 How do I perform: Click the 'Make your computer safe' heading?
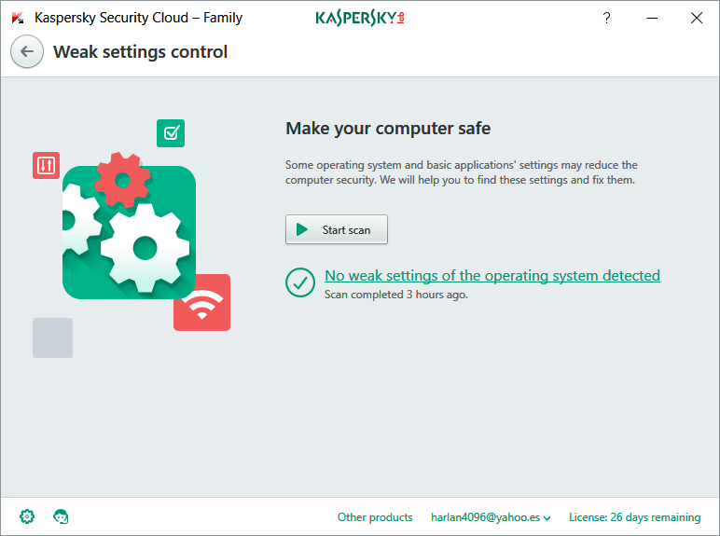(x=388, y=128)
